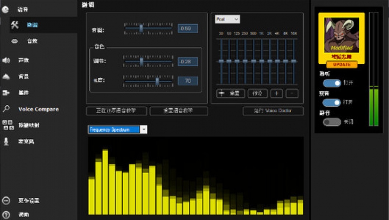Viewport: 389px width, 220px height.
Task: Click the 30 Hz equalizer band slider
Action: (221, 61)
